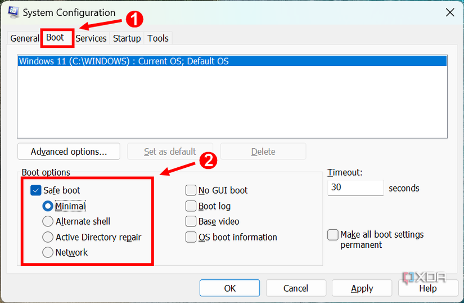Screen dimensions: 464x303
Task: Tick the Boot log checkbox
Action: coord(191,206)
